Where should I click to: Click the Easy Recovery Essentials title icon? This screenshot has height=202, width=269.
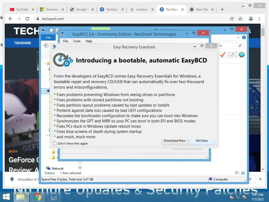[x=54, y=47]
